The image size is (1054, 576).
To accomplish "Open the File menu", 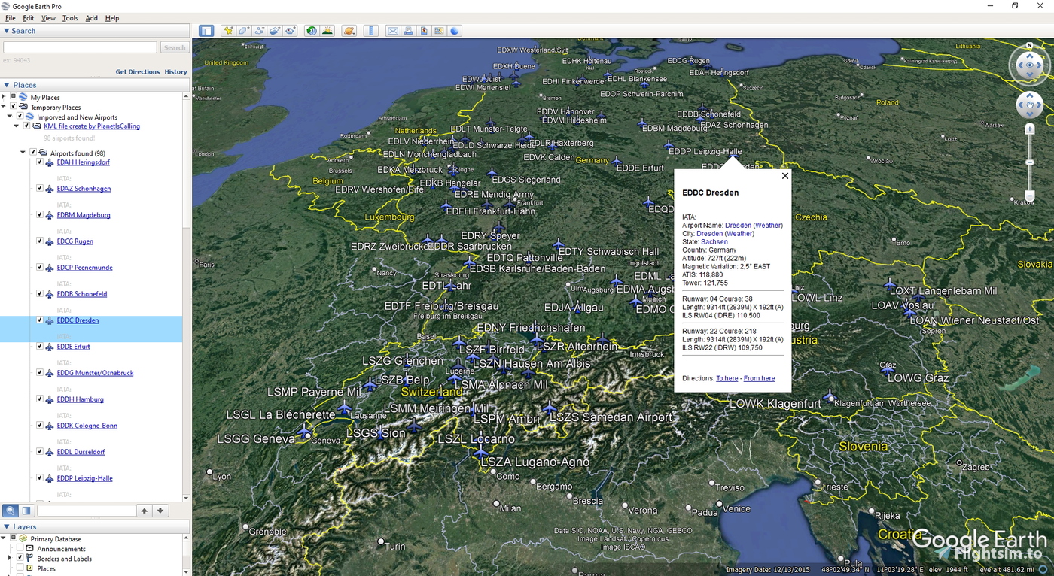I will pyautogui.click(x=11, y=18).
